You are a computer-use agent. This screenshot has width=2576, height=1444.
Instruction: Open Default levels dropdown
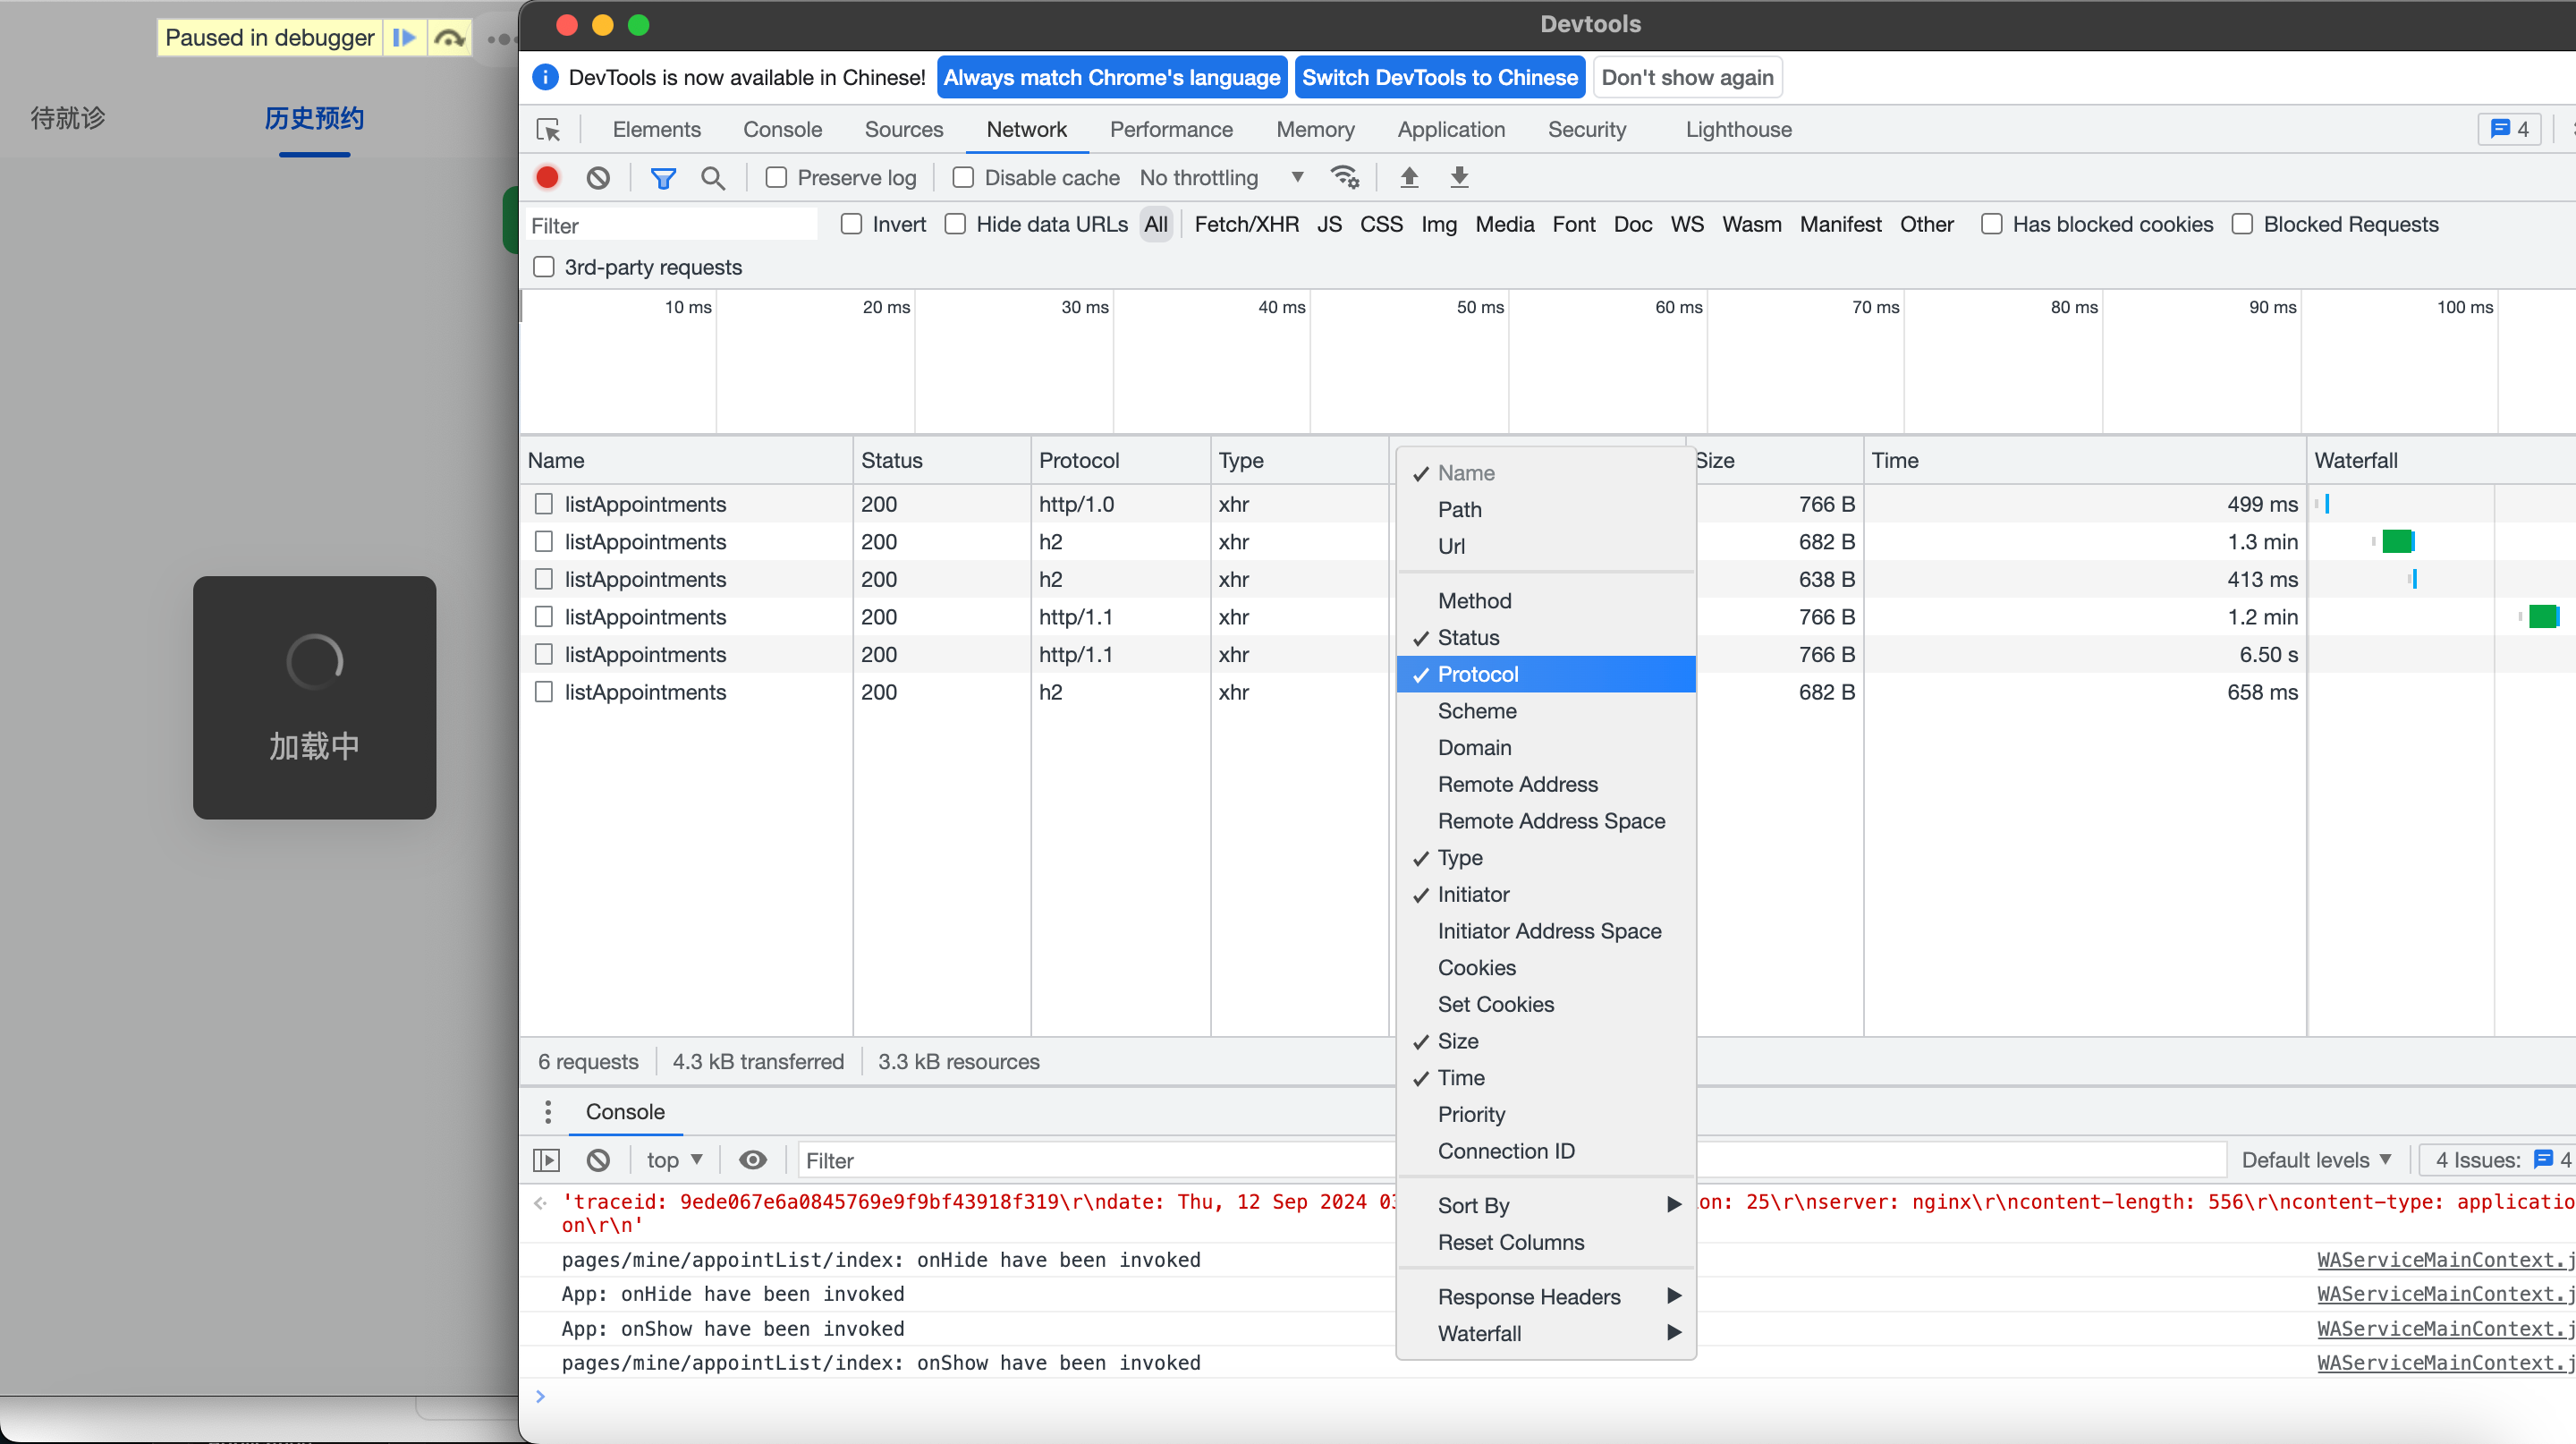tap(2316, 1160)
